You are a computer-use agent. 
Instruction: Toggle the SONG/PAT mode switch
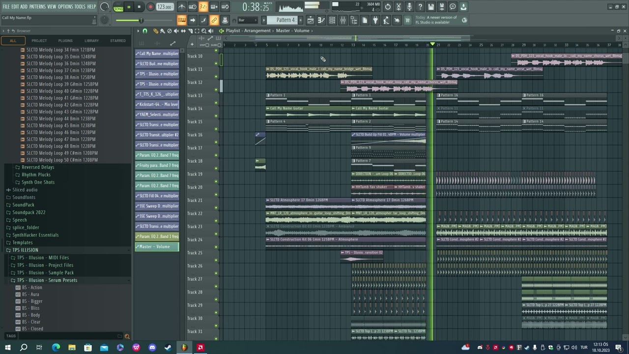point(118,7)
